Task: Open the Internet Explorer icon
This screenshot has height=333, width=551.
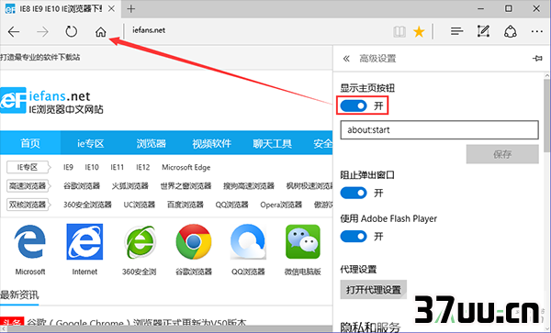Action: click(x=84, y=242)
